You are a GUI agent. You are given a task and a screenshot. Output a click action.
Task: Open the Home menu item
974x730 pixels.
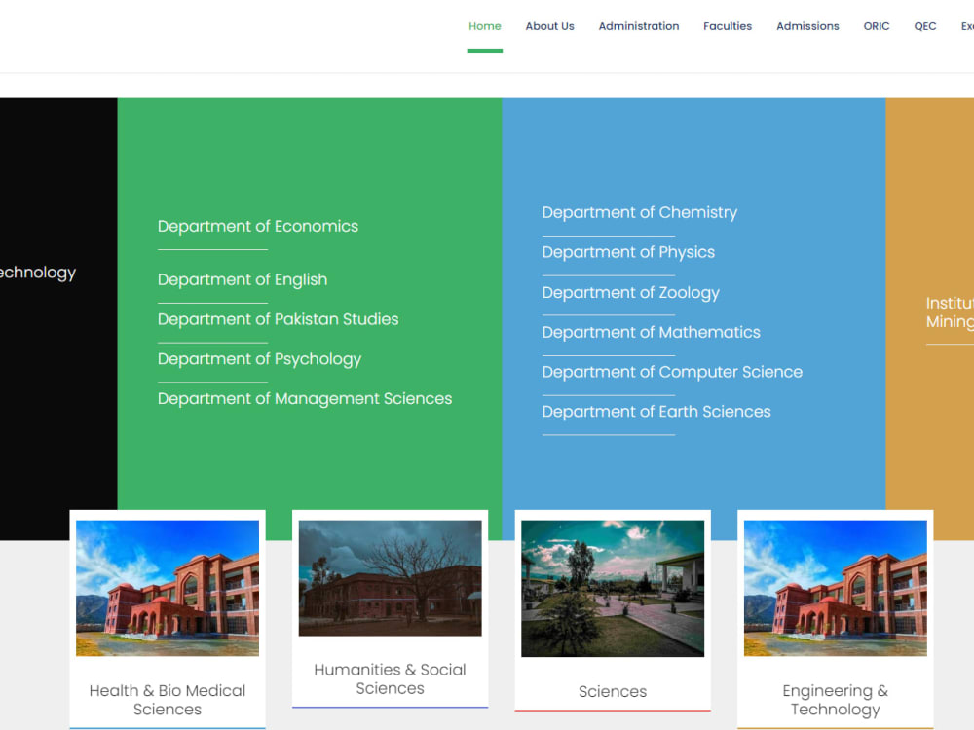[484, 26]
